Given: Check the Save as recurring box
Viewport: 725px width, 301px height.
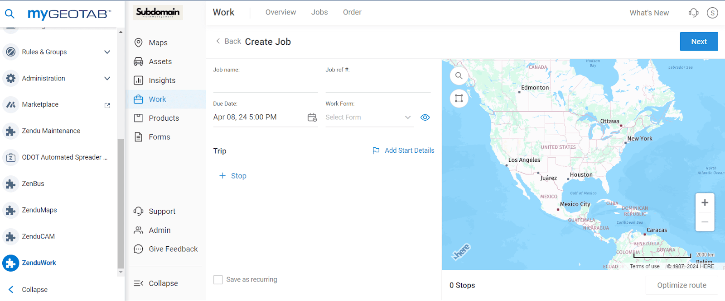Looking at the screenshot, I should [x=218, y=280].
